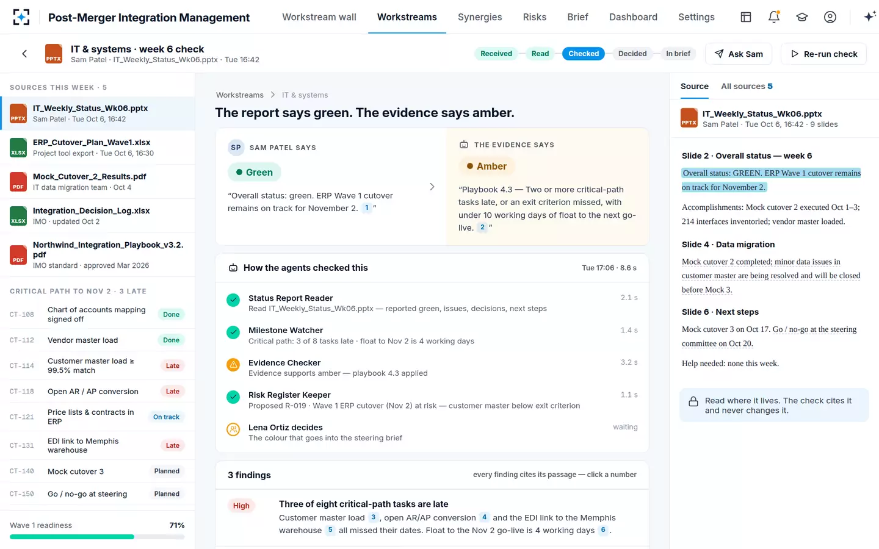
Task: Open the user account icon
Action: (x=830, y=17)
